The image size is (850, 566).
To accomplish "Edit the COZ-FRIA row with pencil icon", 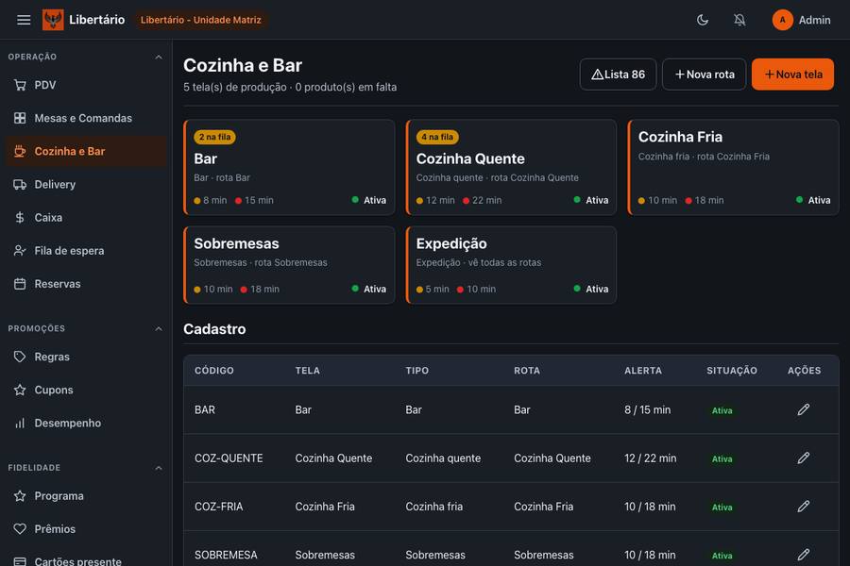I will click(804, 507).
